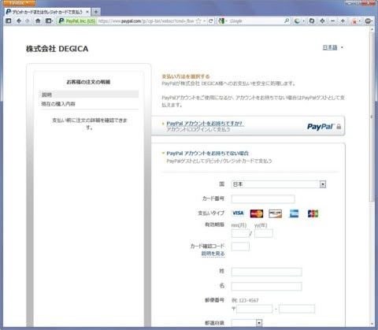Click the URL address field
378x330 pixels.
point(146,21)
